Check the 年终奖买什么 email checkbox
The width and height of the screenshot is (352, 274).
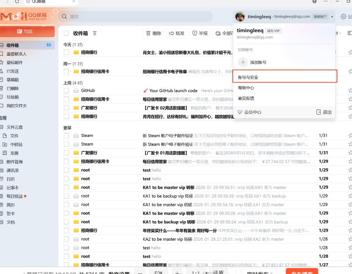[x=66, y=230]
